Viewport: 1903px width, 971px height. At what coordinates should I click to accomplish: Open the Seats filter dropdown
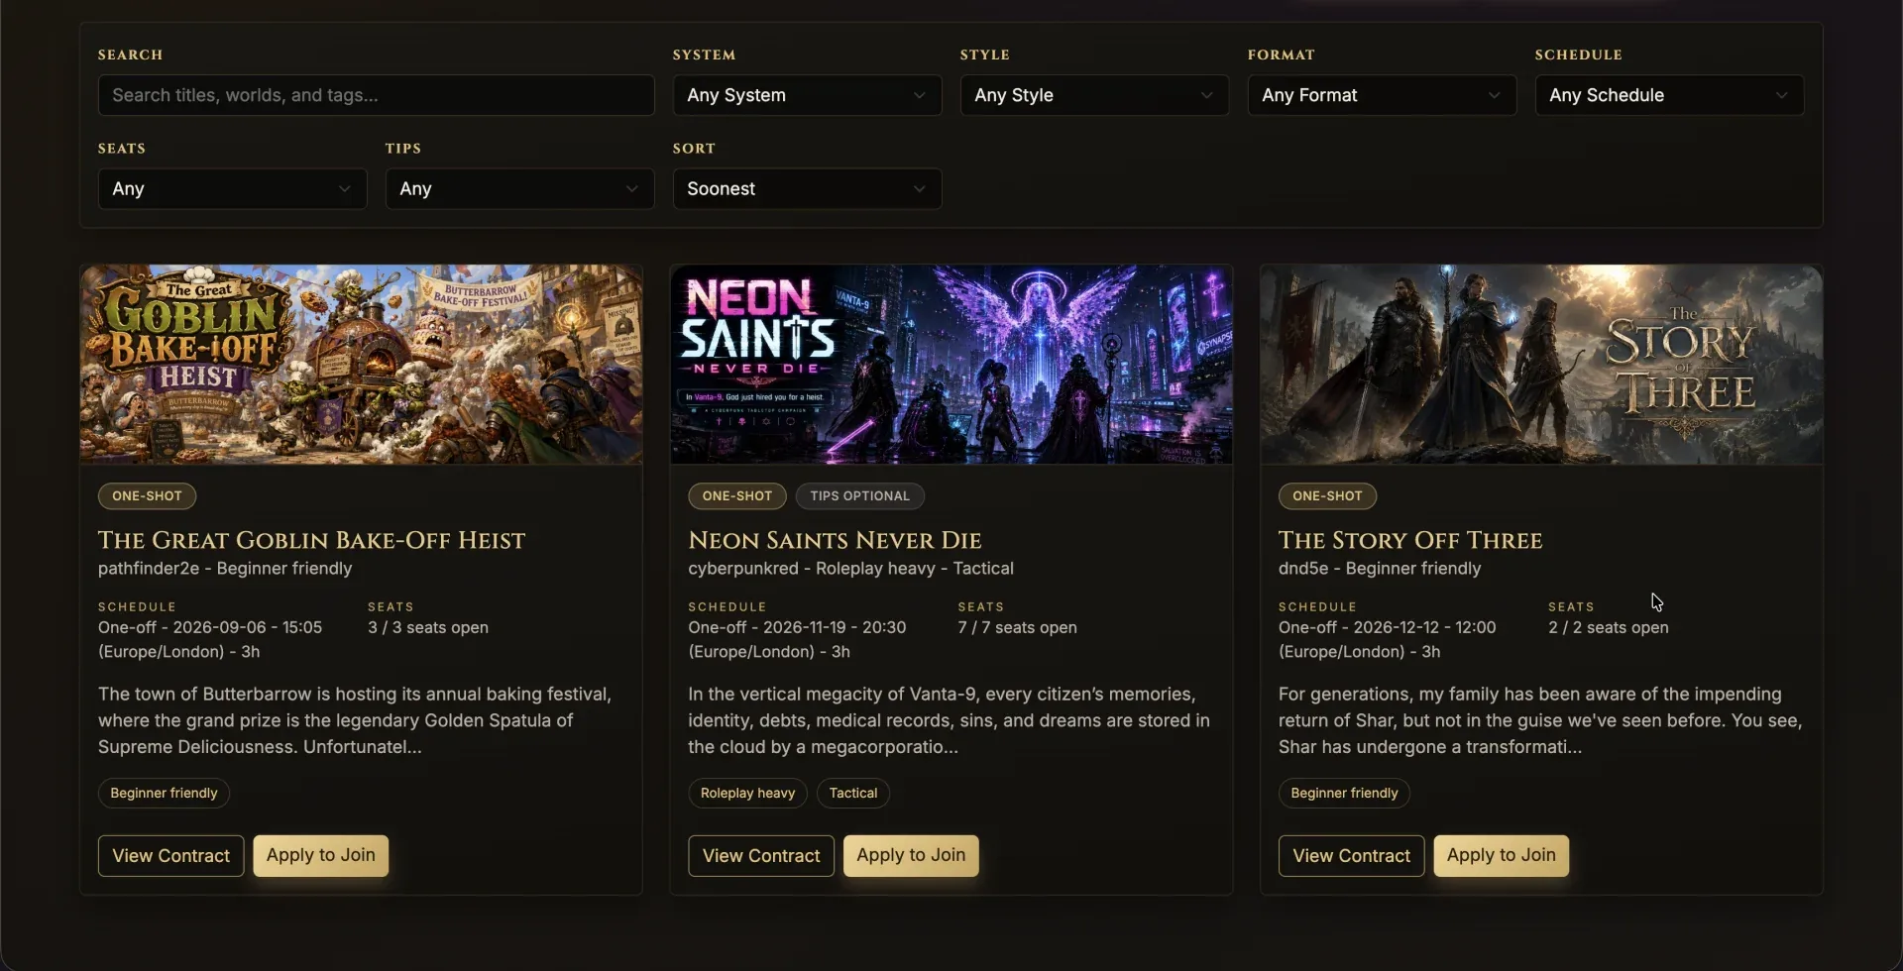pyautogui.click(x=232, y=188)
